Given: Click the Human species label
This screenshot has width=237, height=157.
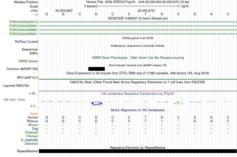Looking at the screenshot, I should point(33,117).
